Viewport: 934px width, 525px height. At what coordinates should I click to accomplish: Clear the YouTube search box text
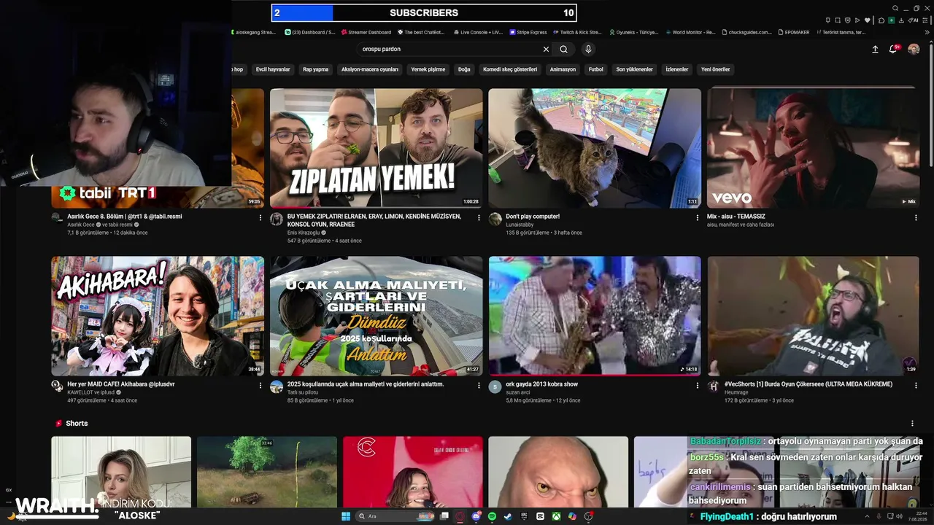(546, 49)
